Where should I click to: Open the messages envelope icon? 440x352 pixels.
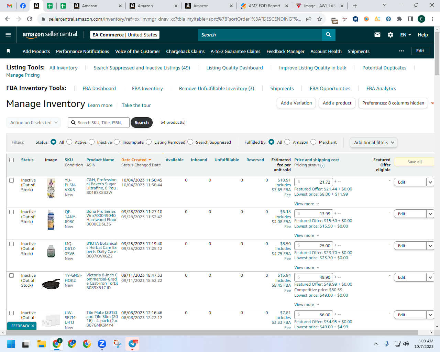377,35
